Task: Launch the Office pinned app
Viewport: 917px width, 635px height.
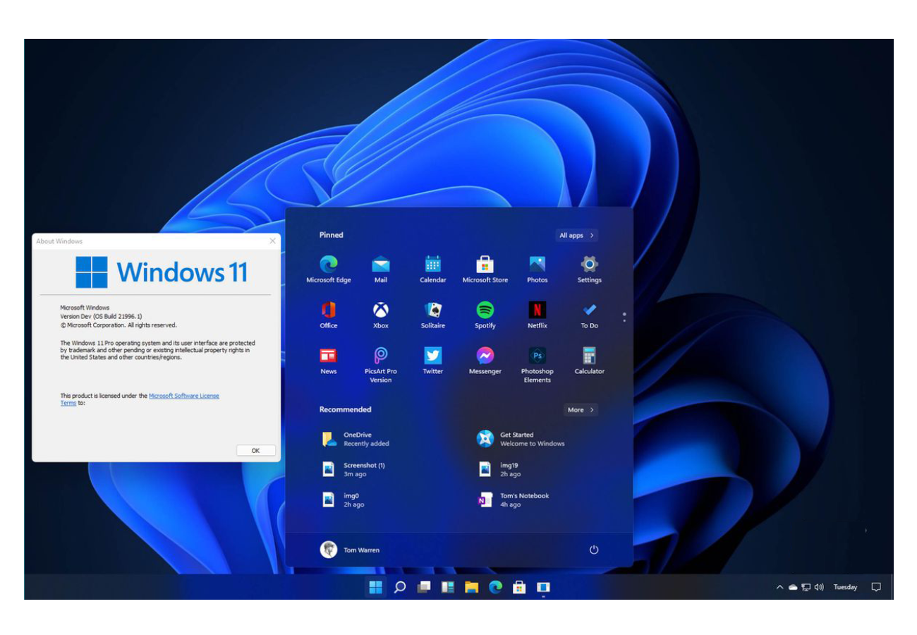Action: 329,315
